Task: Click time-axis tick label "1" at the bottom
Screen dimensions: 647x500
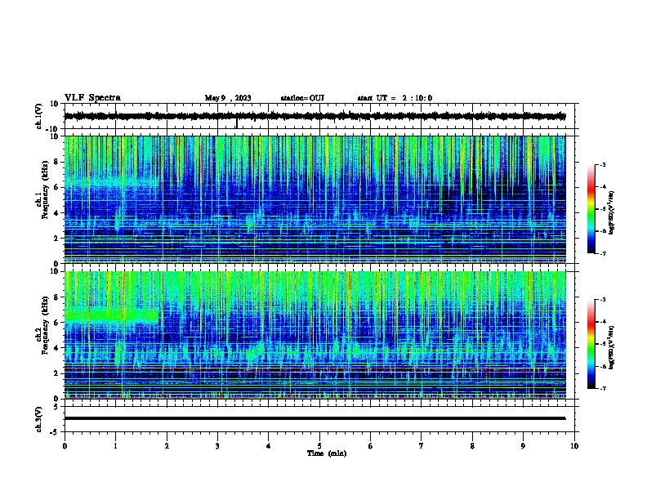Action: tap(115, 446)
